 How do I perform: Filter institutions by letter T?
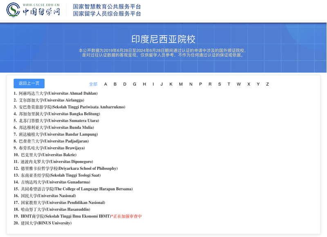pyautogui.click(x=229, y=84)
